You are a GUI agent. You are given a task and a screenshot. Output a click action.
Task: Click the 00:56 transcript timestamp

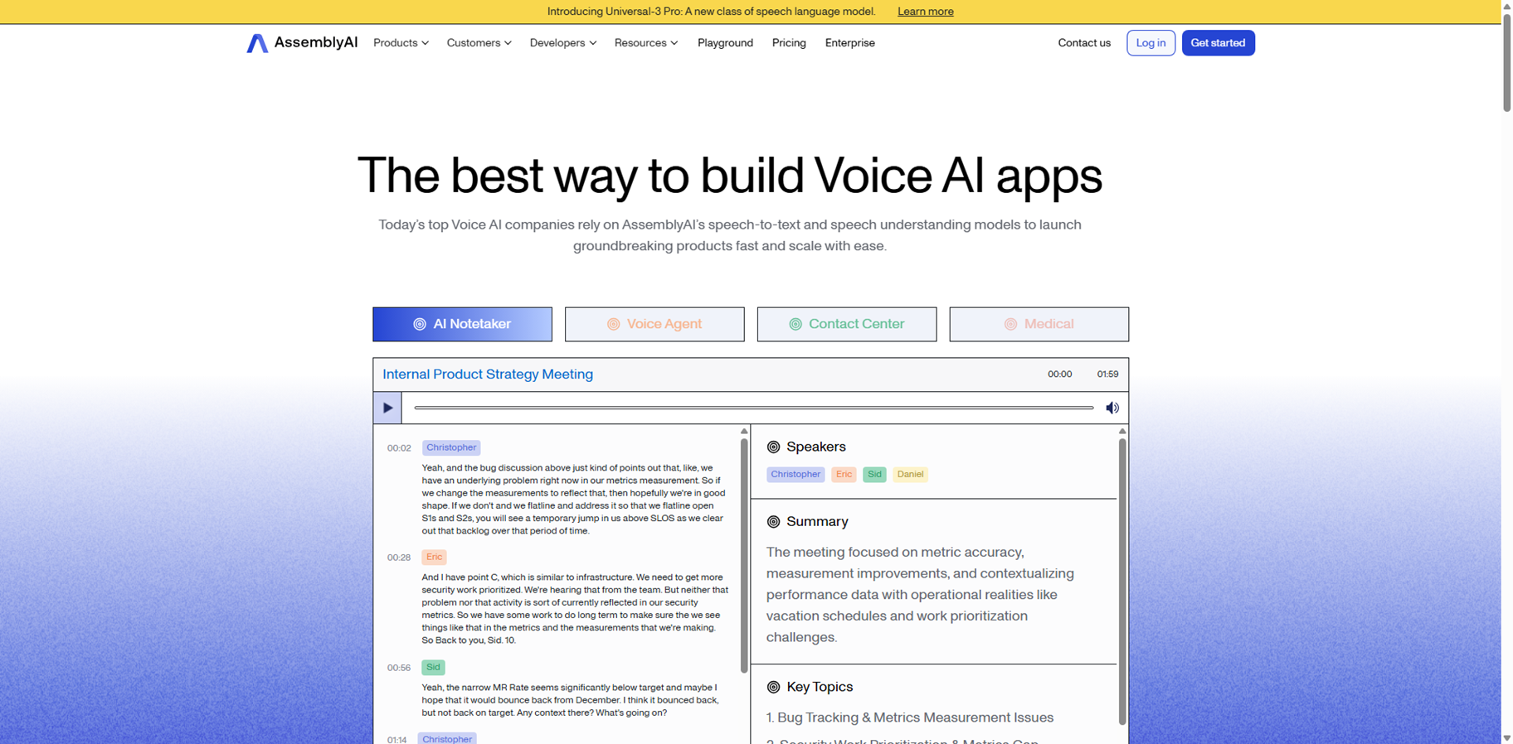pyautogui.click(x=399, y=668)
